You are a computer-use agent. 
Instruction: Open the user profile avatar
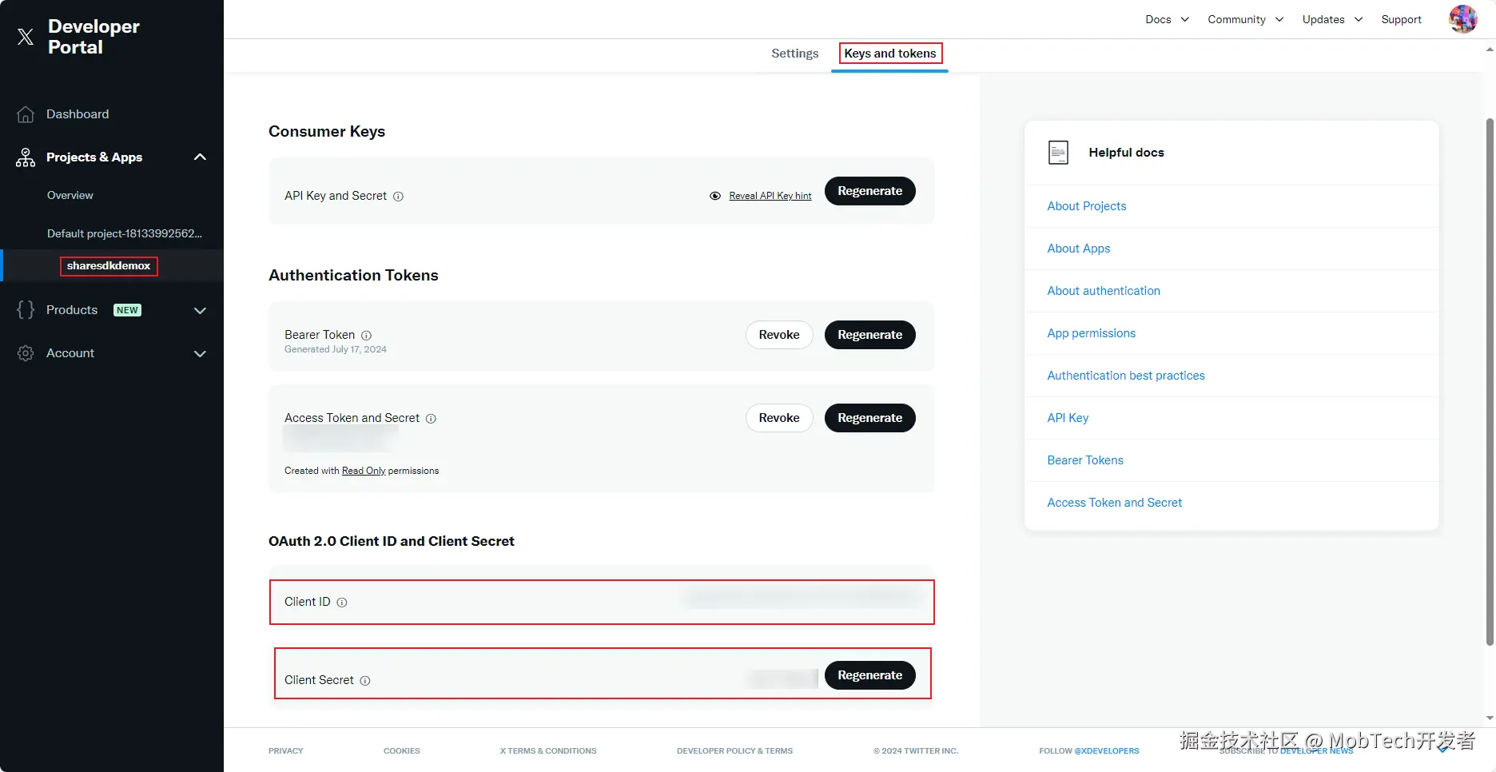click(x=1463, y=19)
